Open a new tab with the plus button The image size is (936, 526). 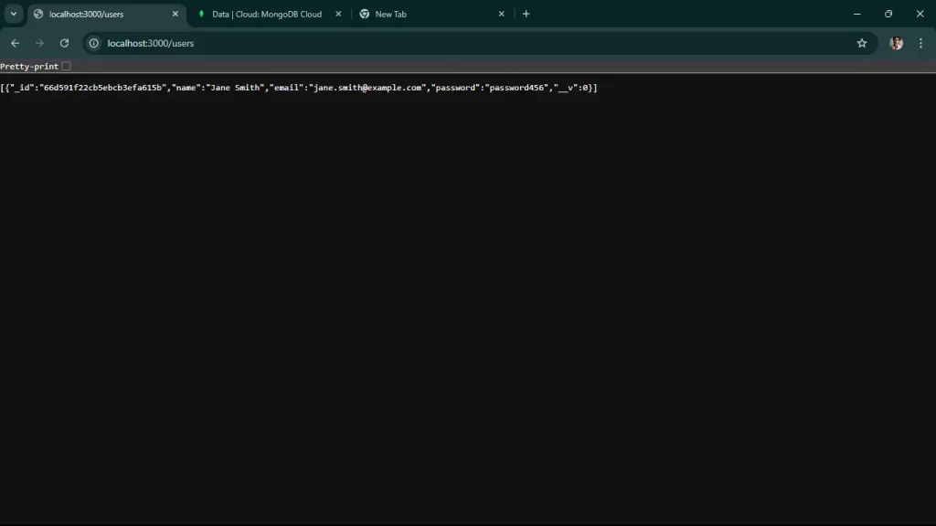tap(526, 14)
